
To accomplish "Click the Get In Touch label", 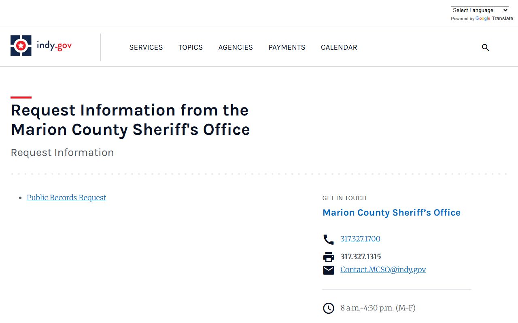I will point(344,198).
